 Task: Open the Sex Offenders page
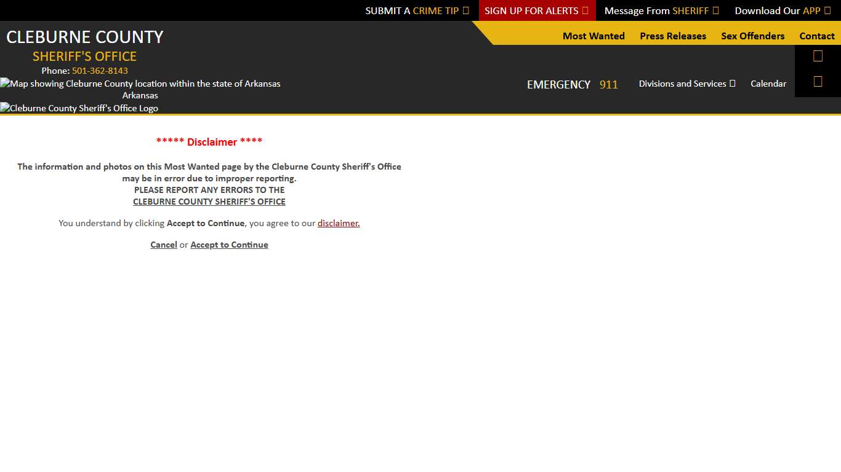coord(752,36)
